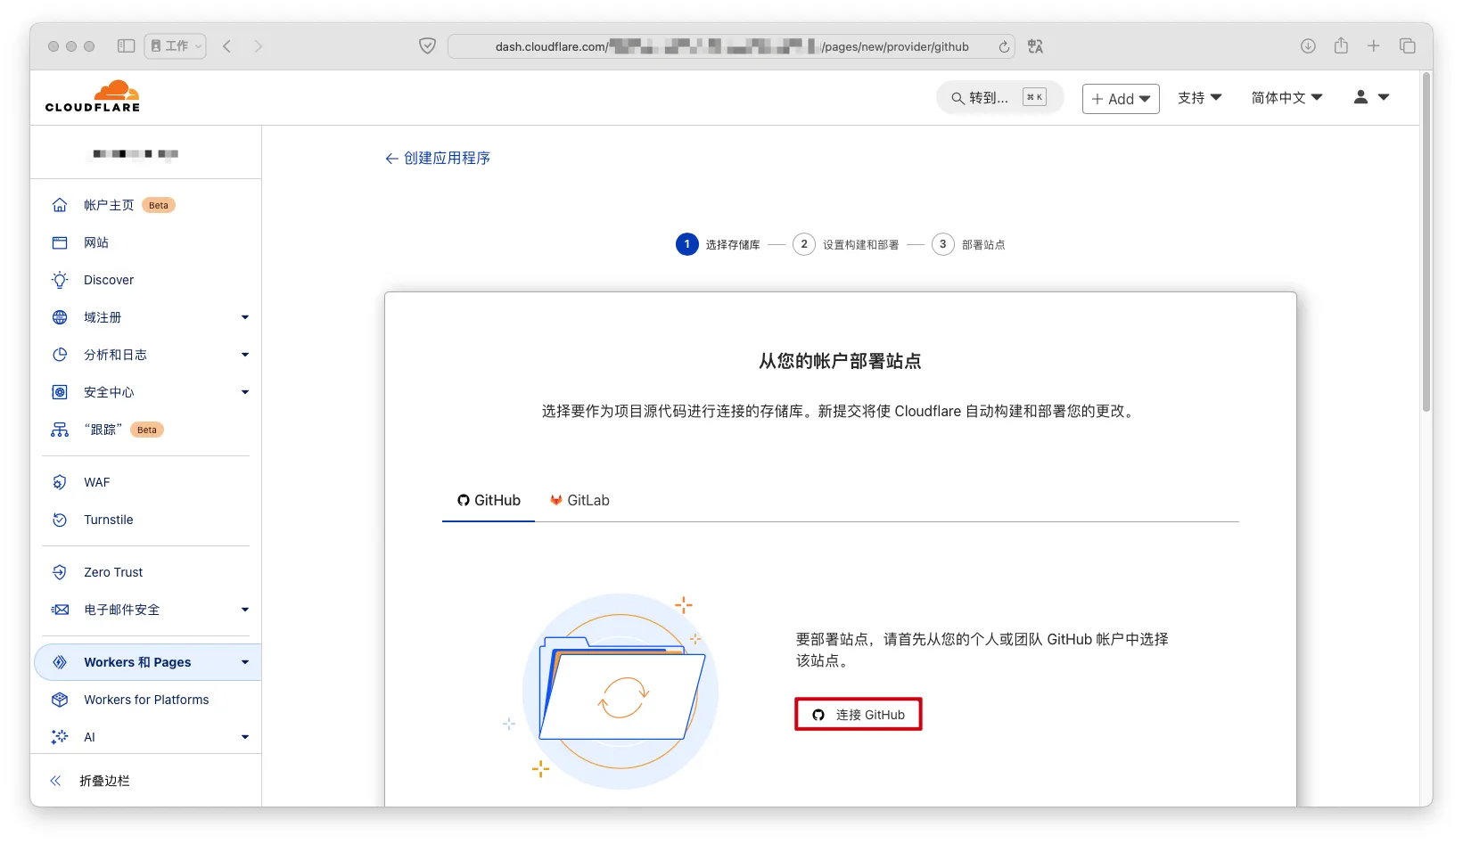Collapse the Workers 和 Pages submenu arrow
Image resolution: width=1463 pixels, height=844 pixels.
[x=245, y=662]
